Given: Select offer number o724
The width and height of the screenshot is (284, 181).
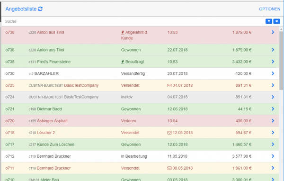Looking at the screenshot, I should pos(10,97).
